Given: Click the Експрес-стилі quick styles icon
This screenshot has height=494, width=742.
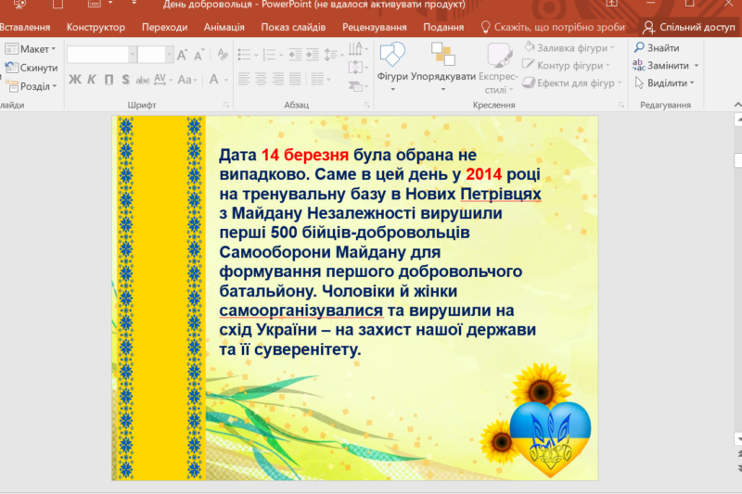Looking at the screenshot, I should pyautogui.click(x=496, y=56).
